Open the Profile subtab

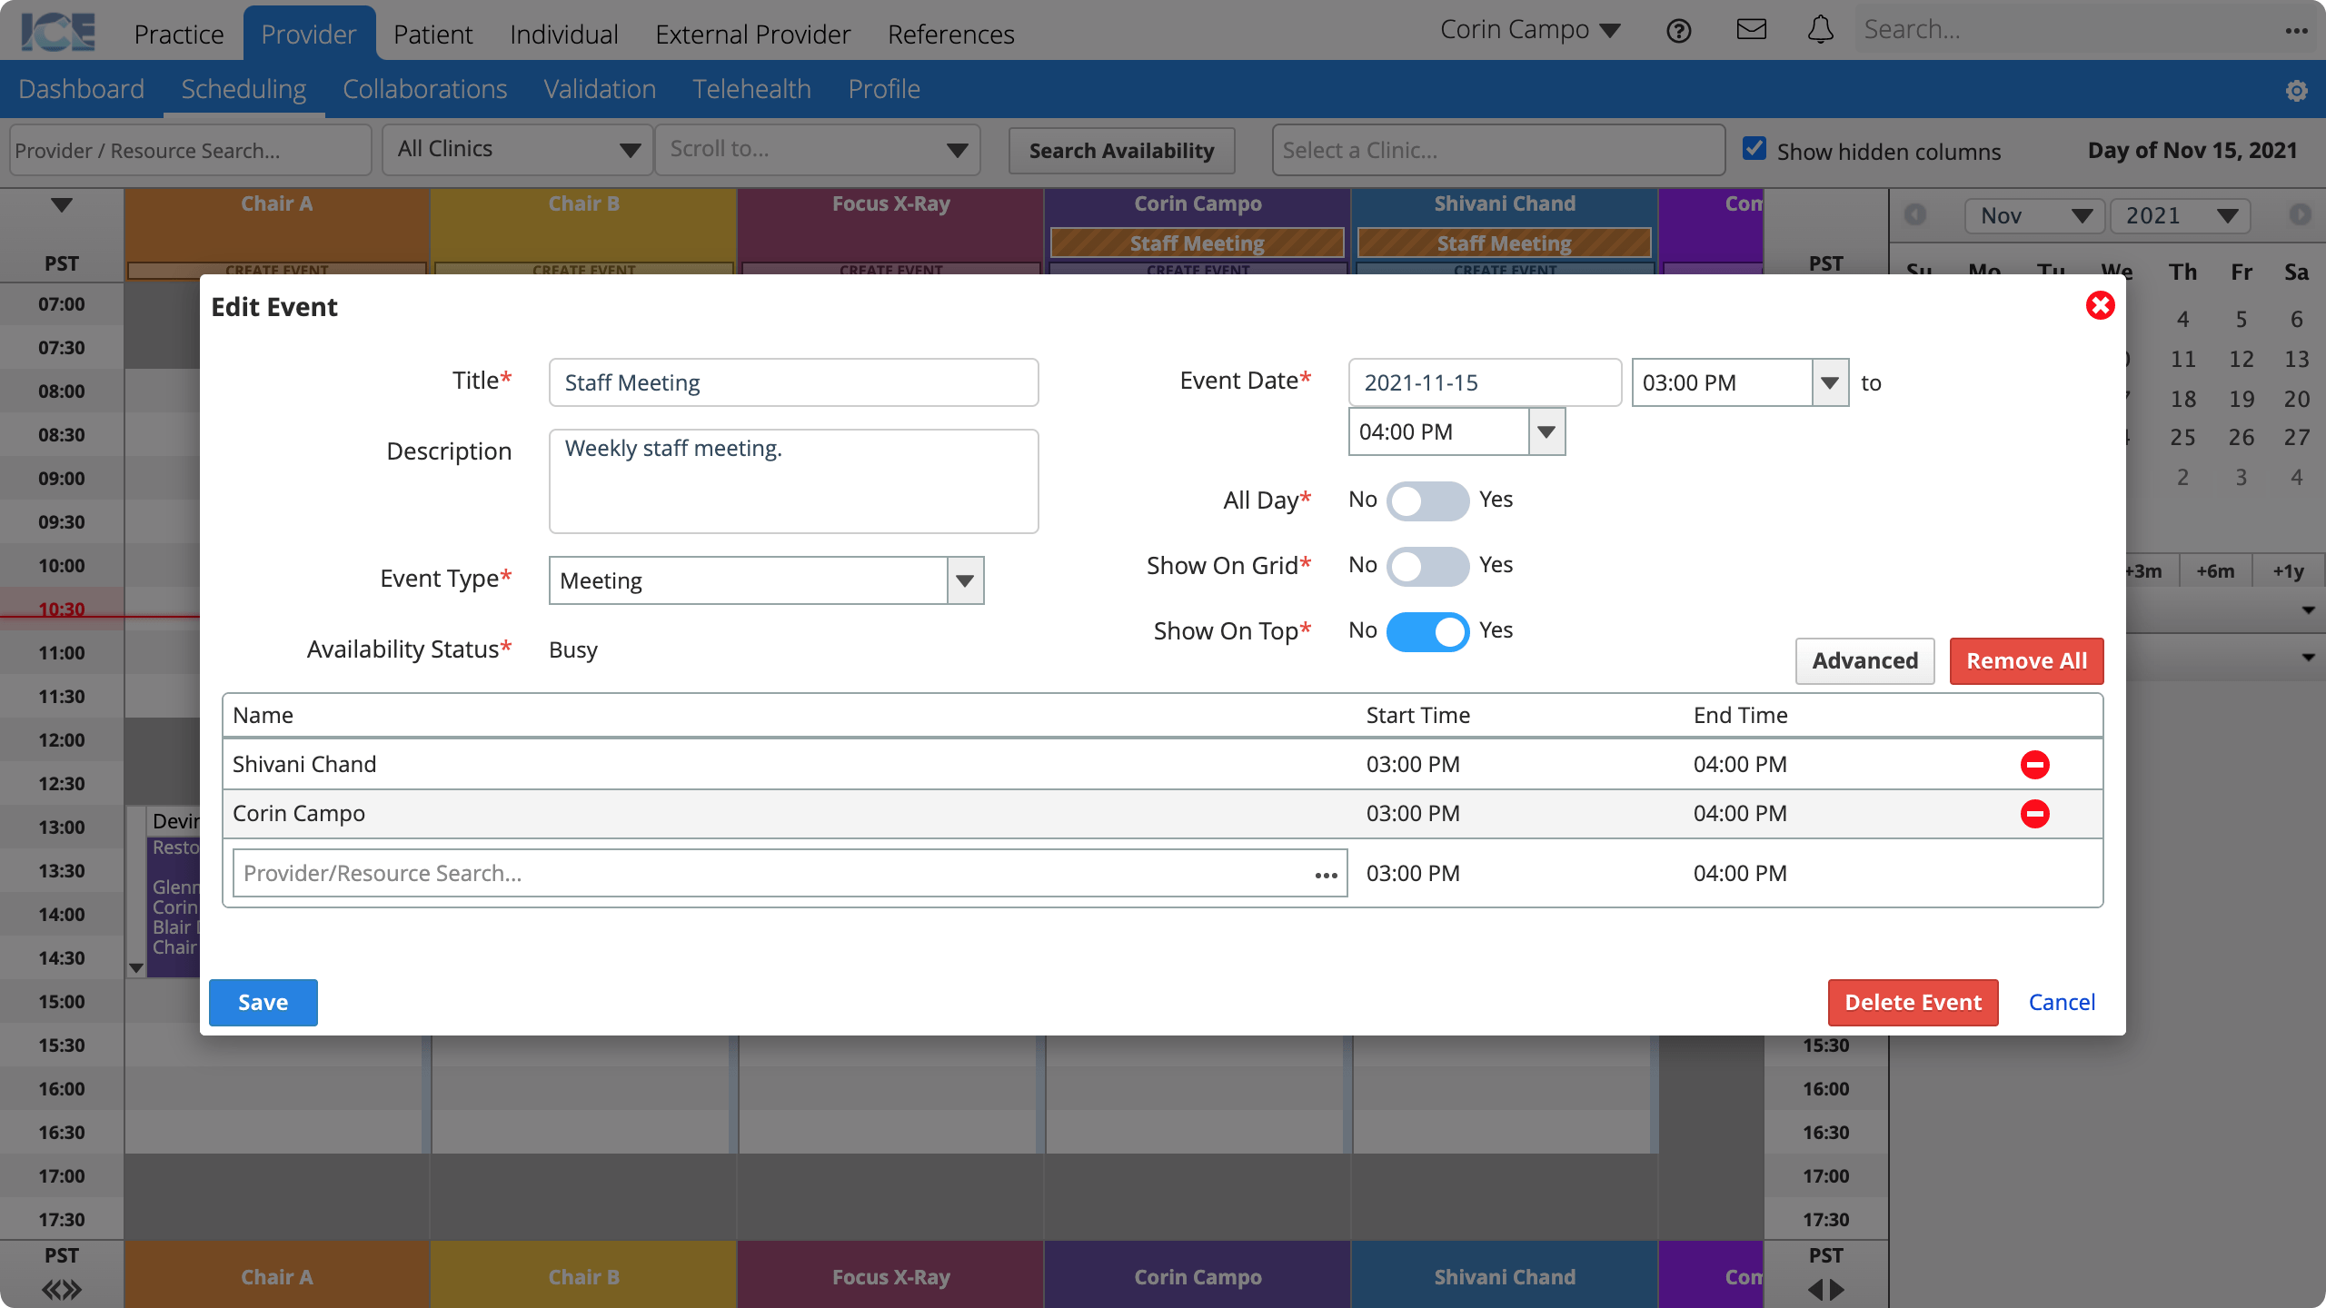point(884,89)
